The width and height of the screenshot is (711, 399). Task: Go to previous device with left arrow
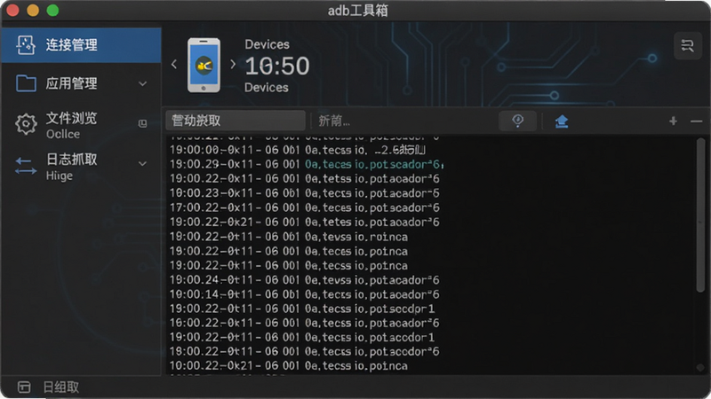(x=174, y=64)
